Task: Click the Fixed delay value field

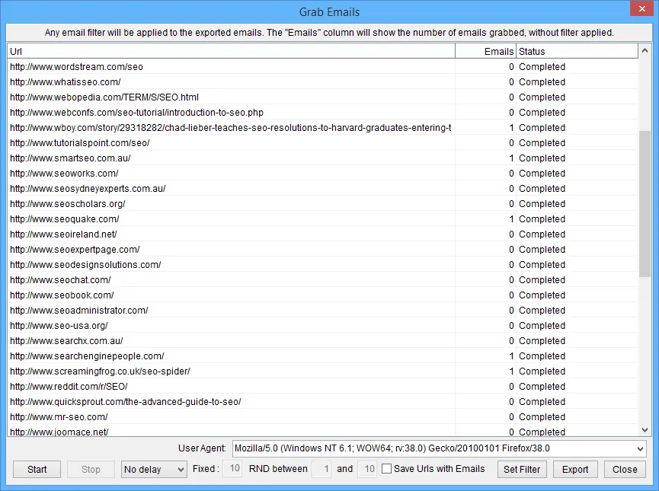Action: (x=232, y=469)
